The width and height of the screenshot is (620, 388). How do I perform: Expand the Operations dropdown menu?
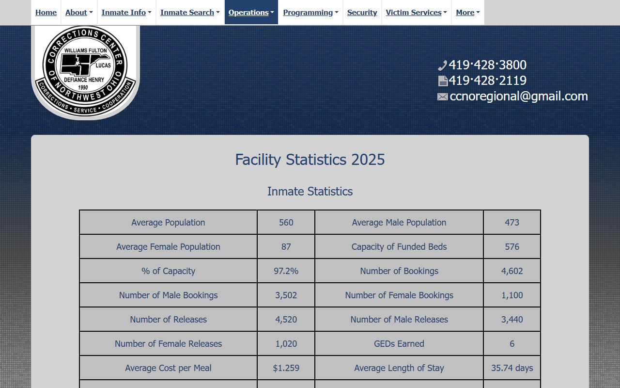pos(251,12)
